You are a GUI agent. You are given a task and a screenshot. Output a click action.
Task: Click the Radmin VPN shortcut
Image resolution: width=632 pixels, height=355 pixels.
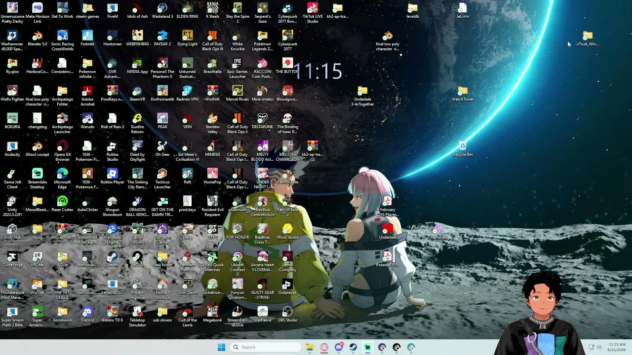(x=187, y=94)
